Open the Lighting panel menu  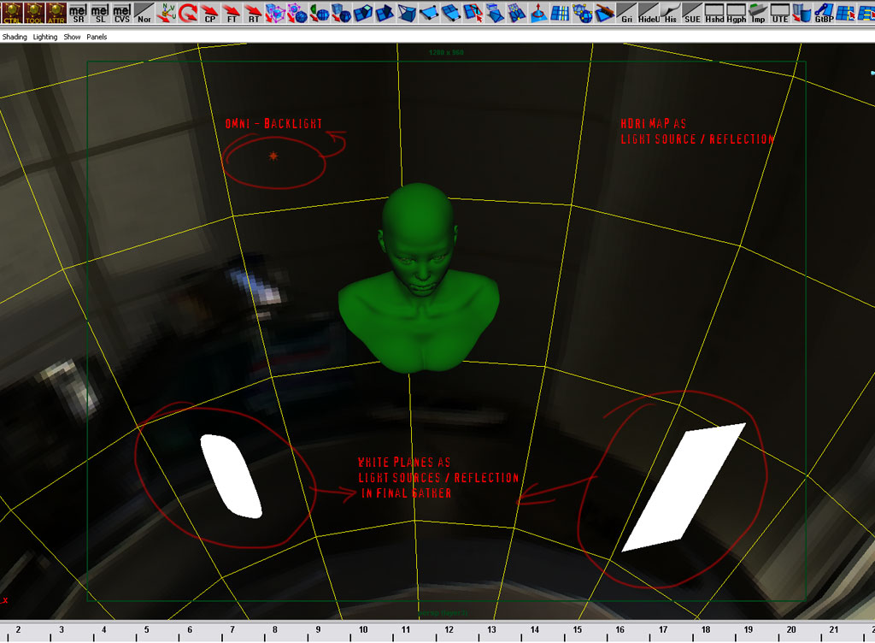[45, 37]
